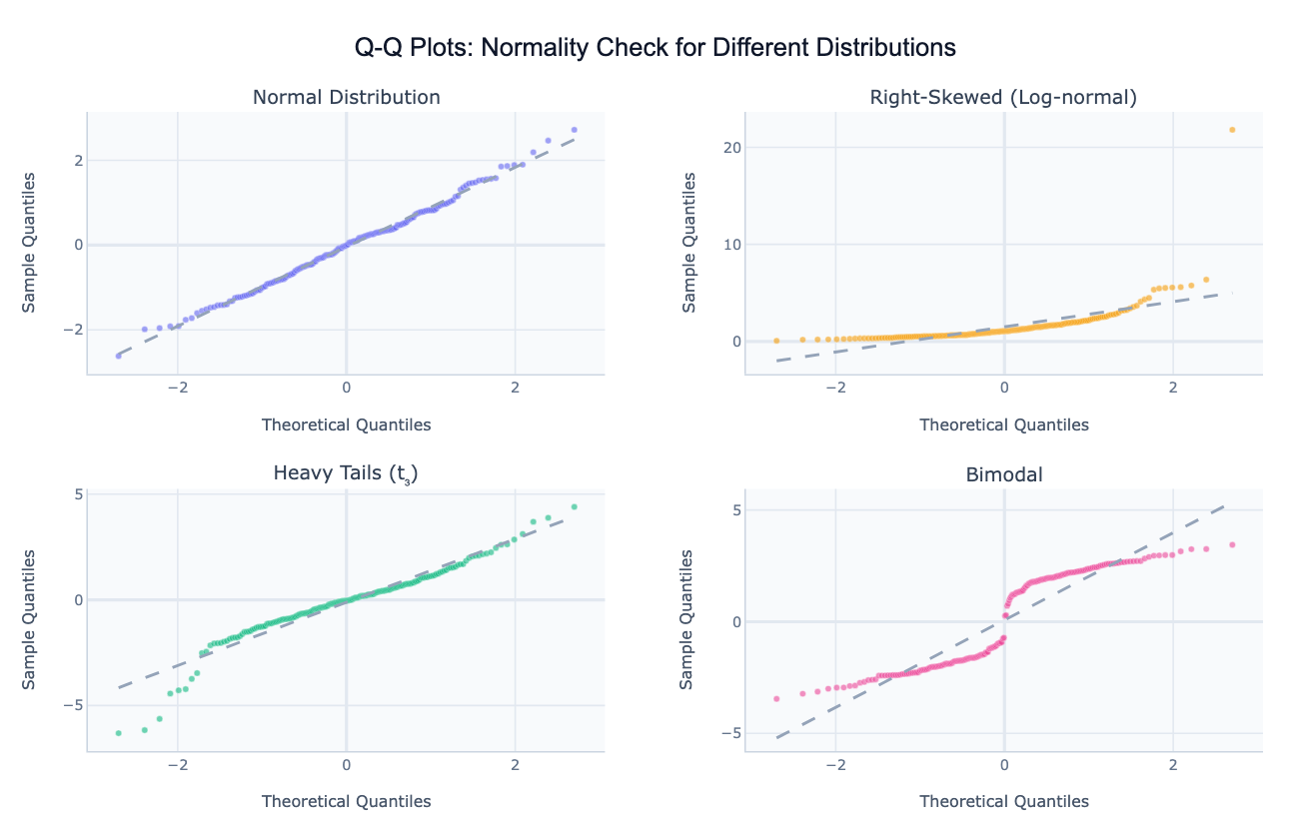Image resolution: width=1311 pixels, height=831 pixels.
Task: Select the leftmost pink point in Bimodal plot
Action: coord(776,699)
